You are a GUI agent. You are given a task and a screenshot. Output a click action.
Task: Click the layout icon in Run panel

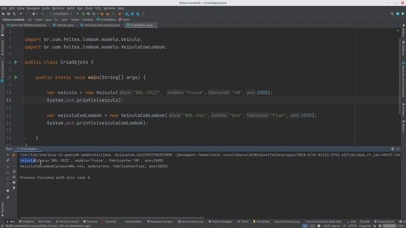pos(8,191)
